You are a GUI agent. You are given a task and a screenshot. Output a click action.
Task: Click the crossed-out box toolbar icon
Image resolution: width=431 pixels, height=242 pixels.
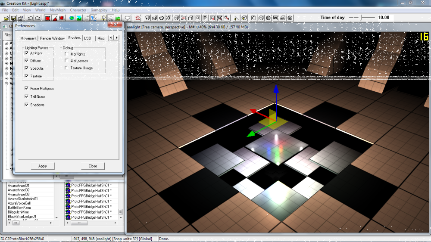220,18
